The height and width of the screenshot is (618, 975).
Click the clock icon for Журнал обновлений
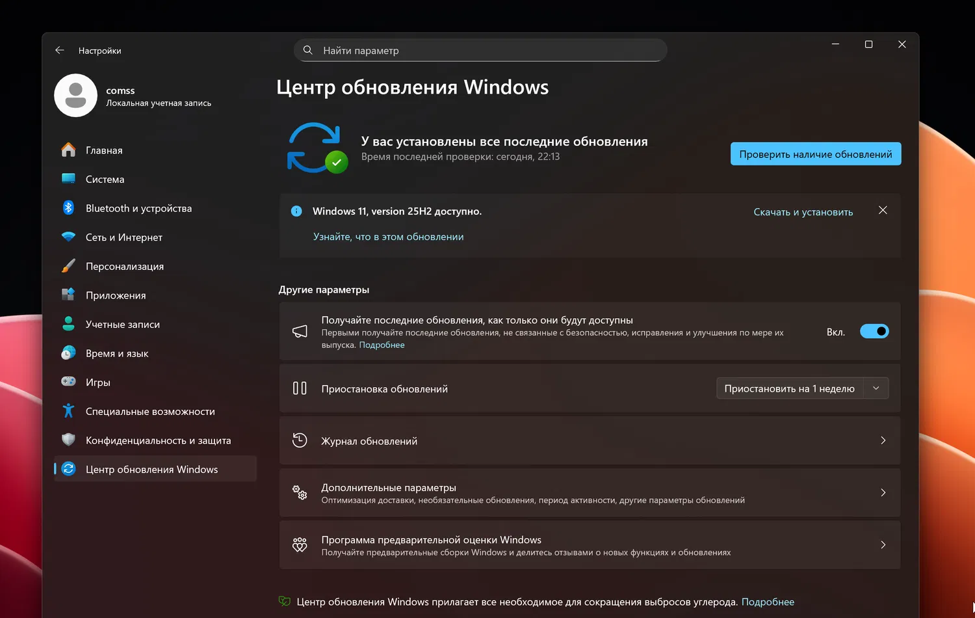click(300, 440)
